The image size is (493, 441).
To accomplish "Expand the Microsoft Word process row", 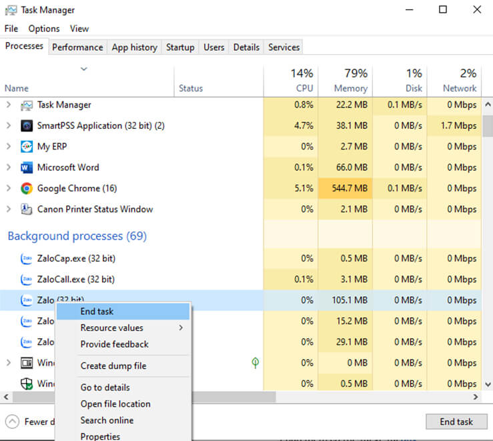I will click(9, 167).
